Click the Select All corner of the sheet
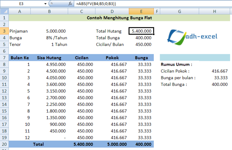 pos(4,11)
